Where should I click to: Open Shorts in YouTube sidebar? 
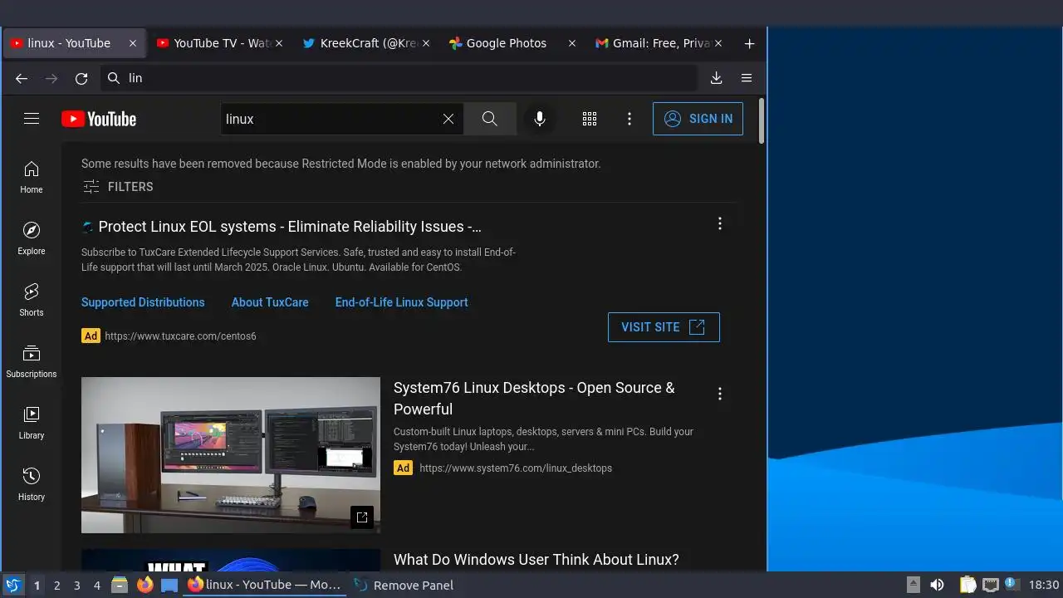tap(32, 301)
